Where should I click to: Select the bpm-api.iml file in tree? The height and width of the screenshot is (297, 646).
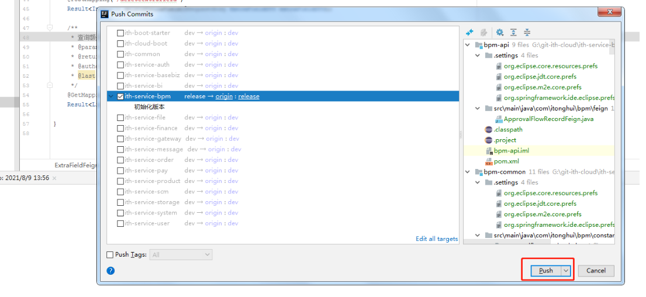[x=511, y=151]
